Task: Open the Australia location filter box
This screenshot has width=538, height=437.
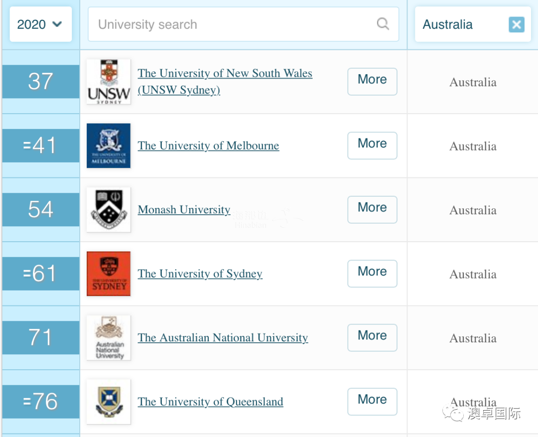Action: click(x=473, y=24)
